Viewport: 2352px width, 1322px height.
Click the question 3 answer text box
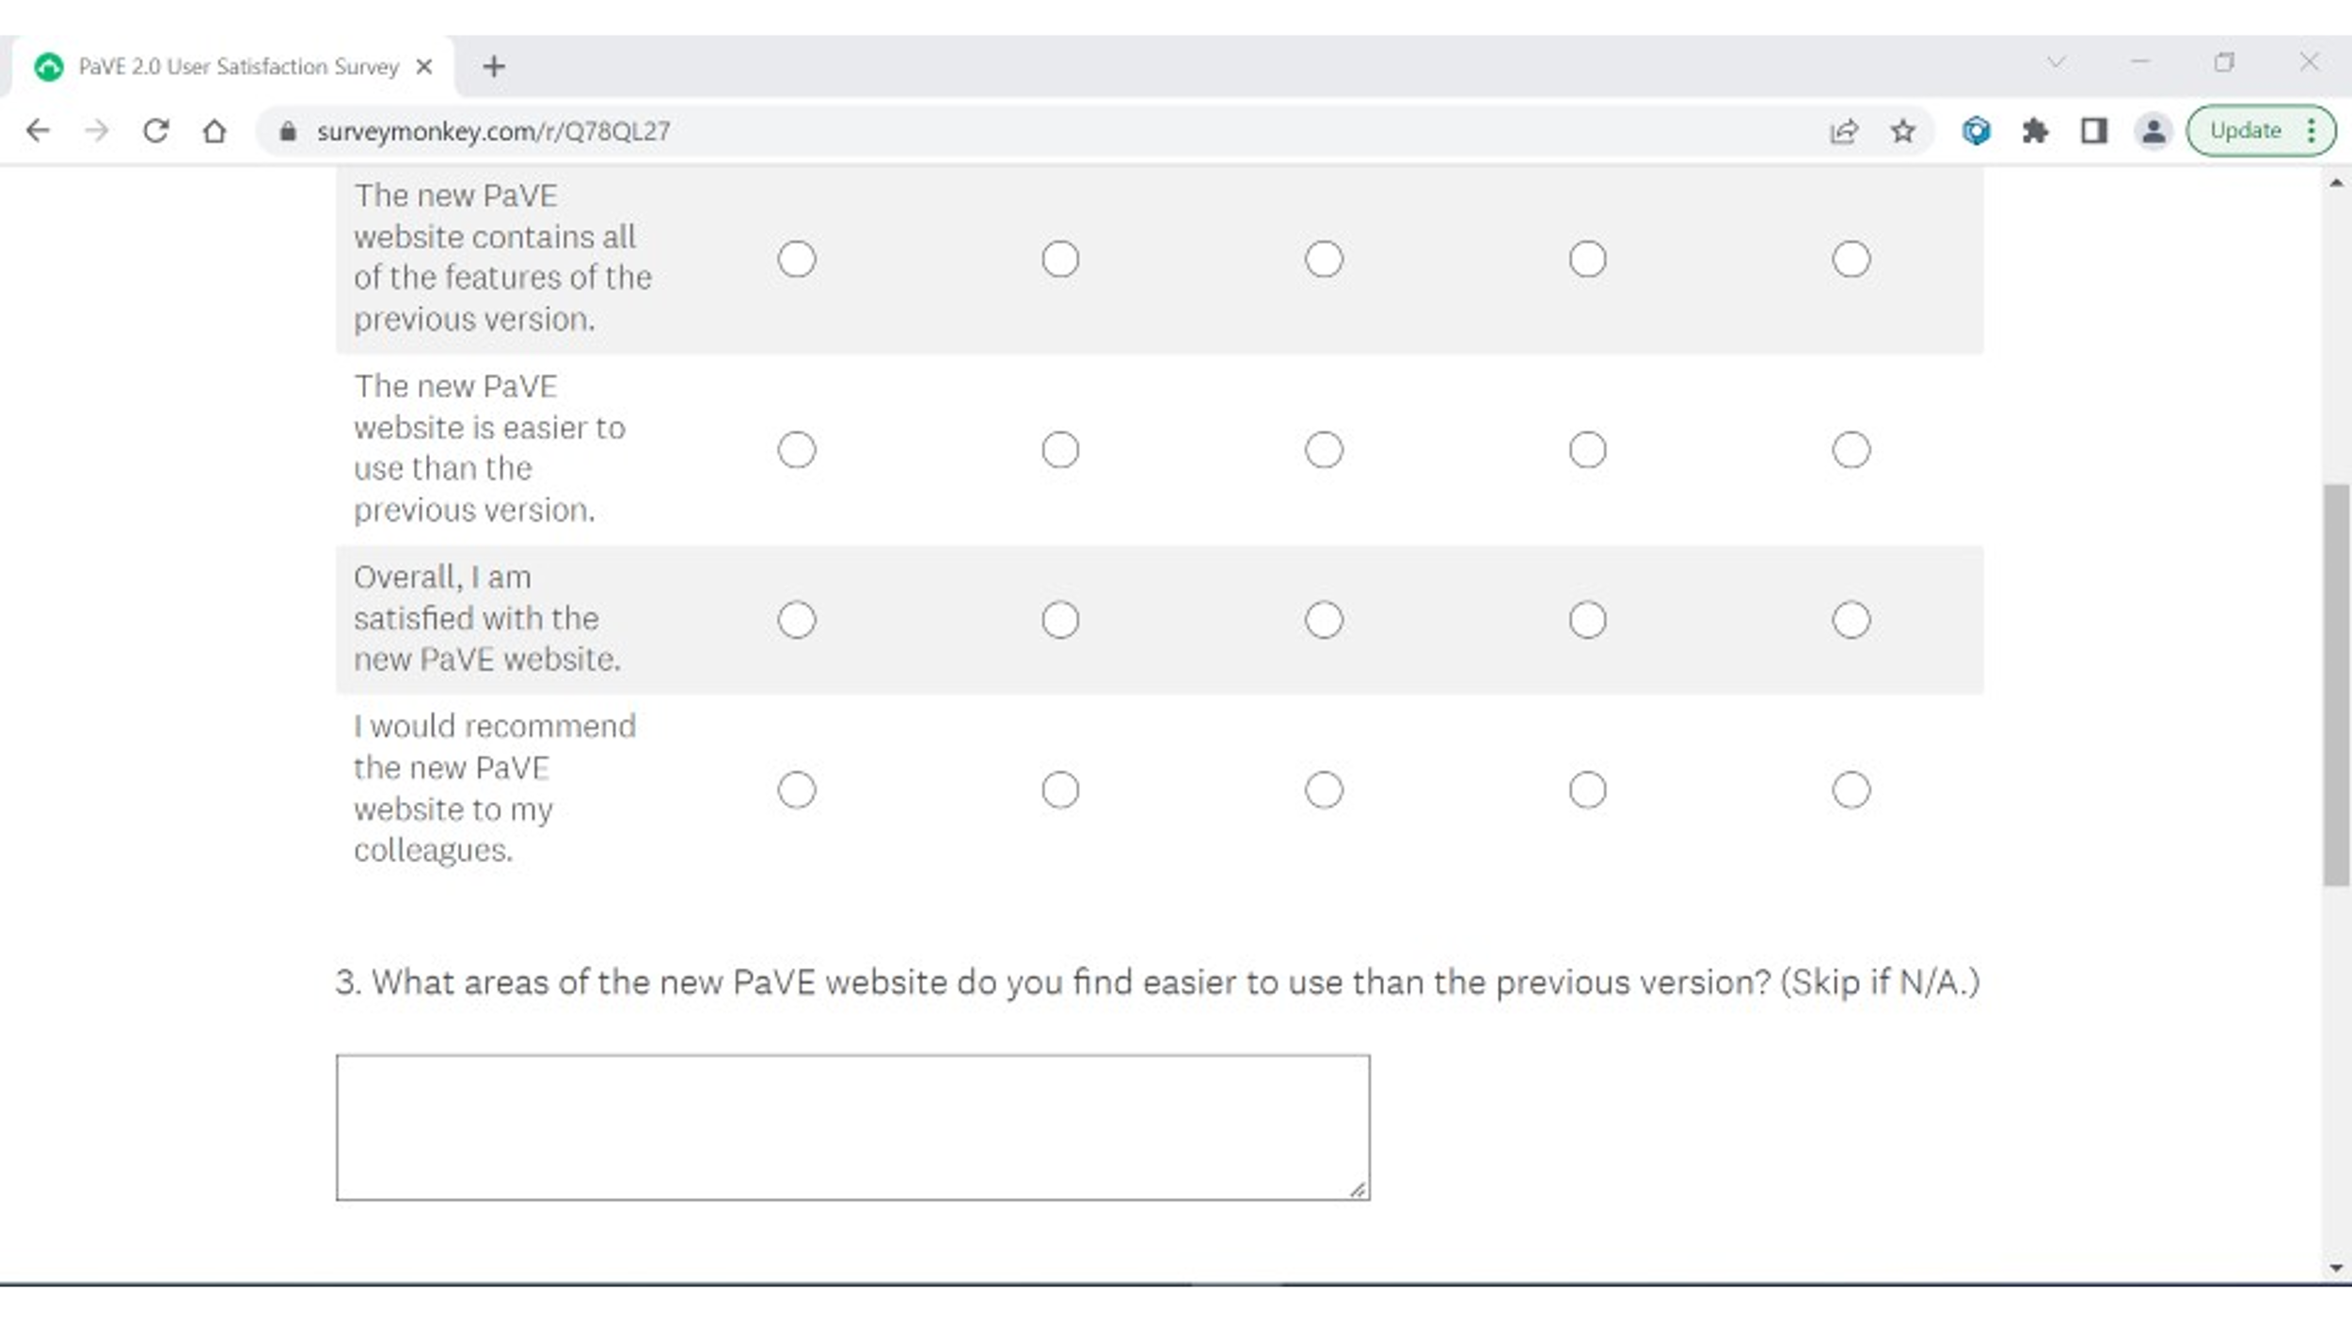[852, 1126]
